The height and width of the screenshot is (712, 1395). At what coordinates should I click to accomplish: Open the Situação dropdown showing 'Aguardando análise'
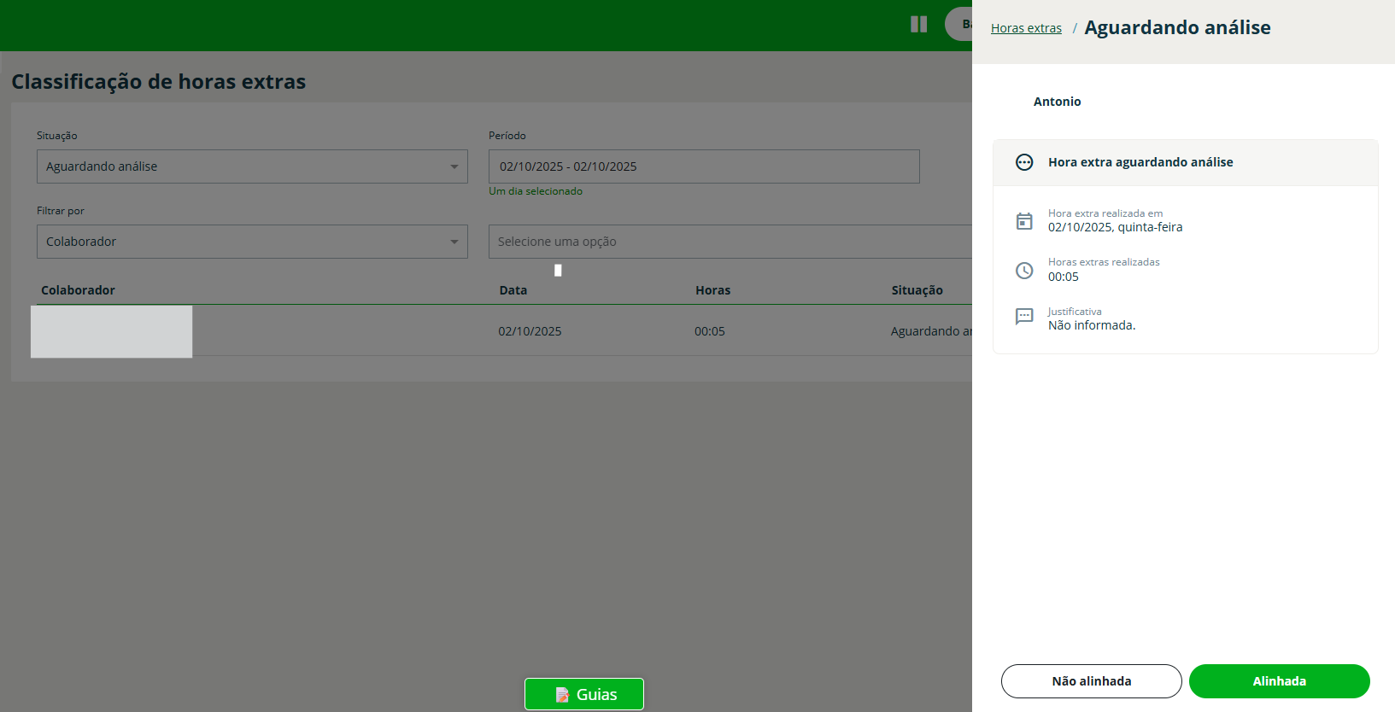point(252,166)
